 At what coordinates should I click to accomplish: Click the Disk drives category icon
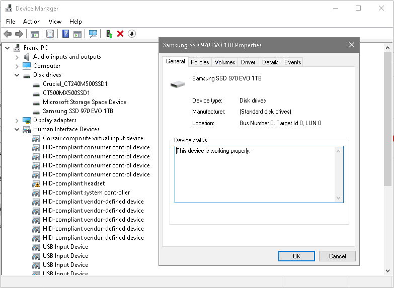[27, 75]
